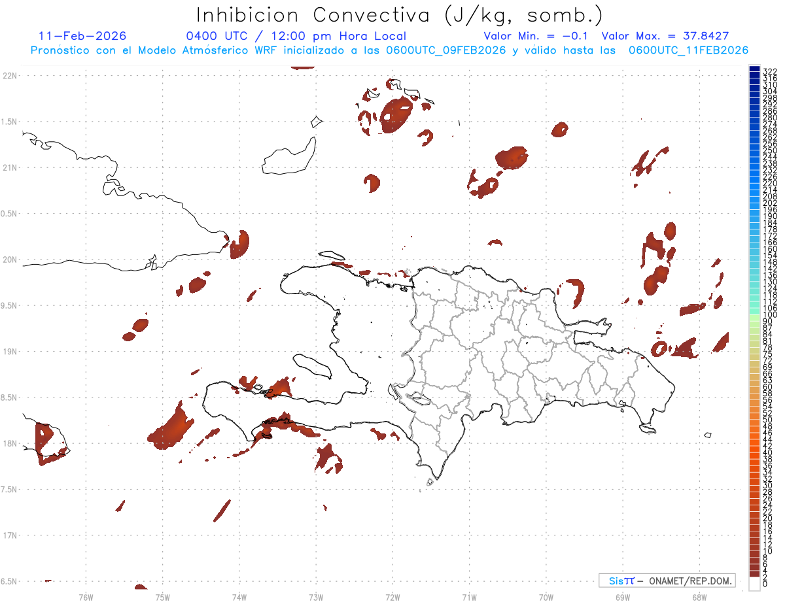Click the "74W" longitude label
This screenshot has width=785, height=606.
pyautogui.click(x=239, y=597)
